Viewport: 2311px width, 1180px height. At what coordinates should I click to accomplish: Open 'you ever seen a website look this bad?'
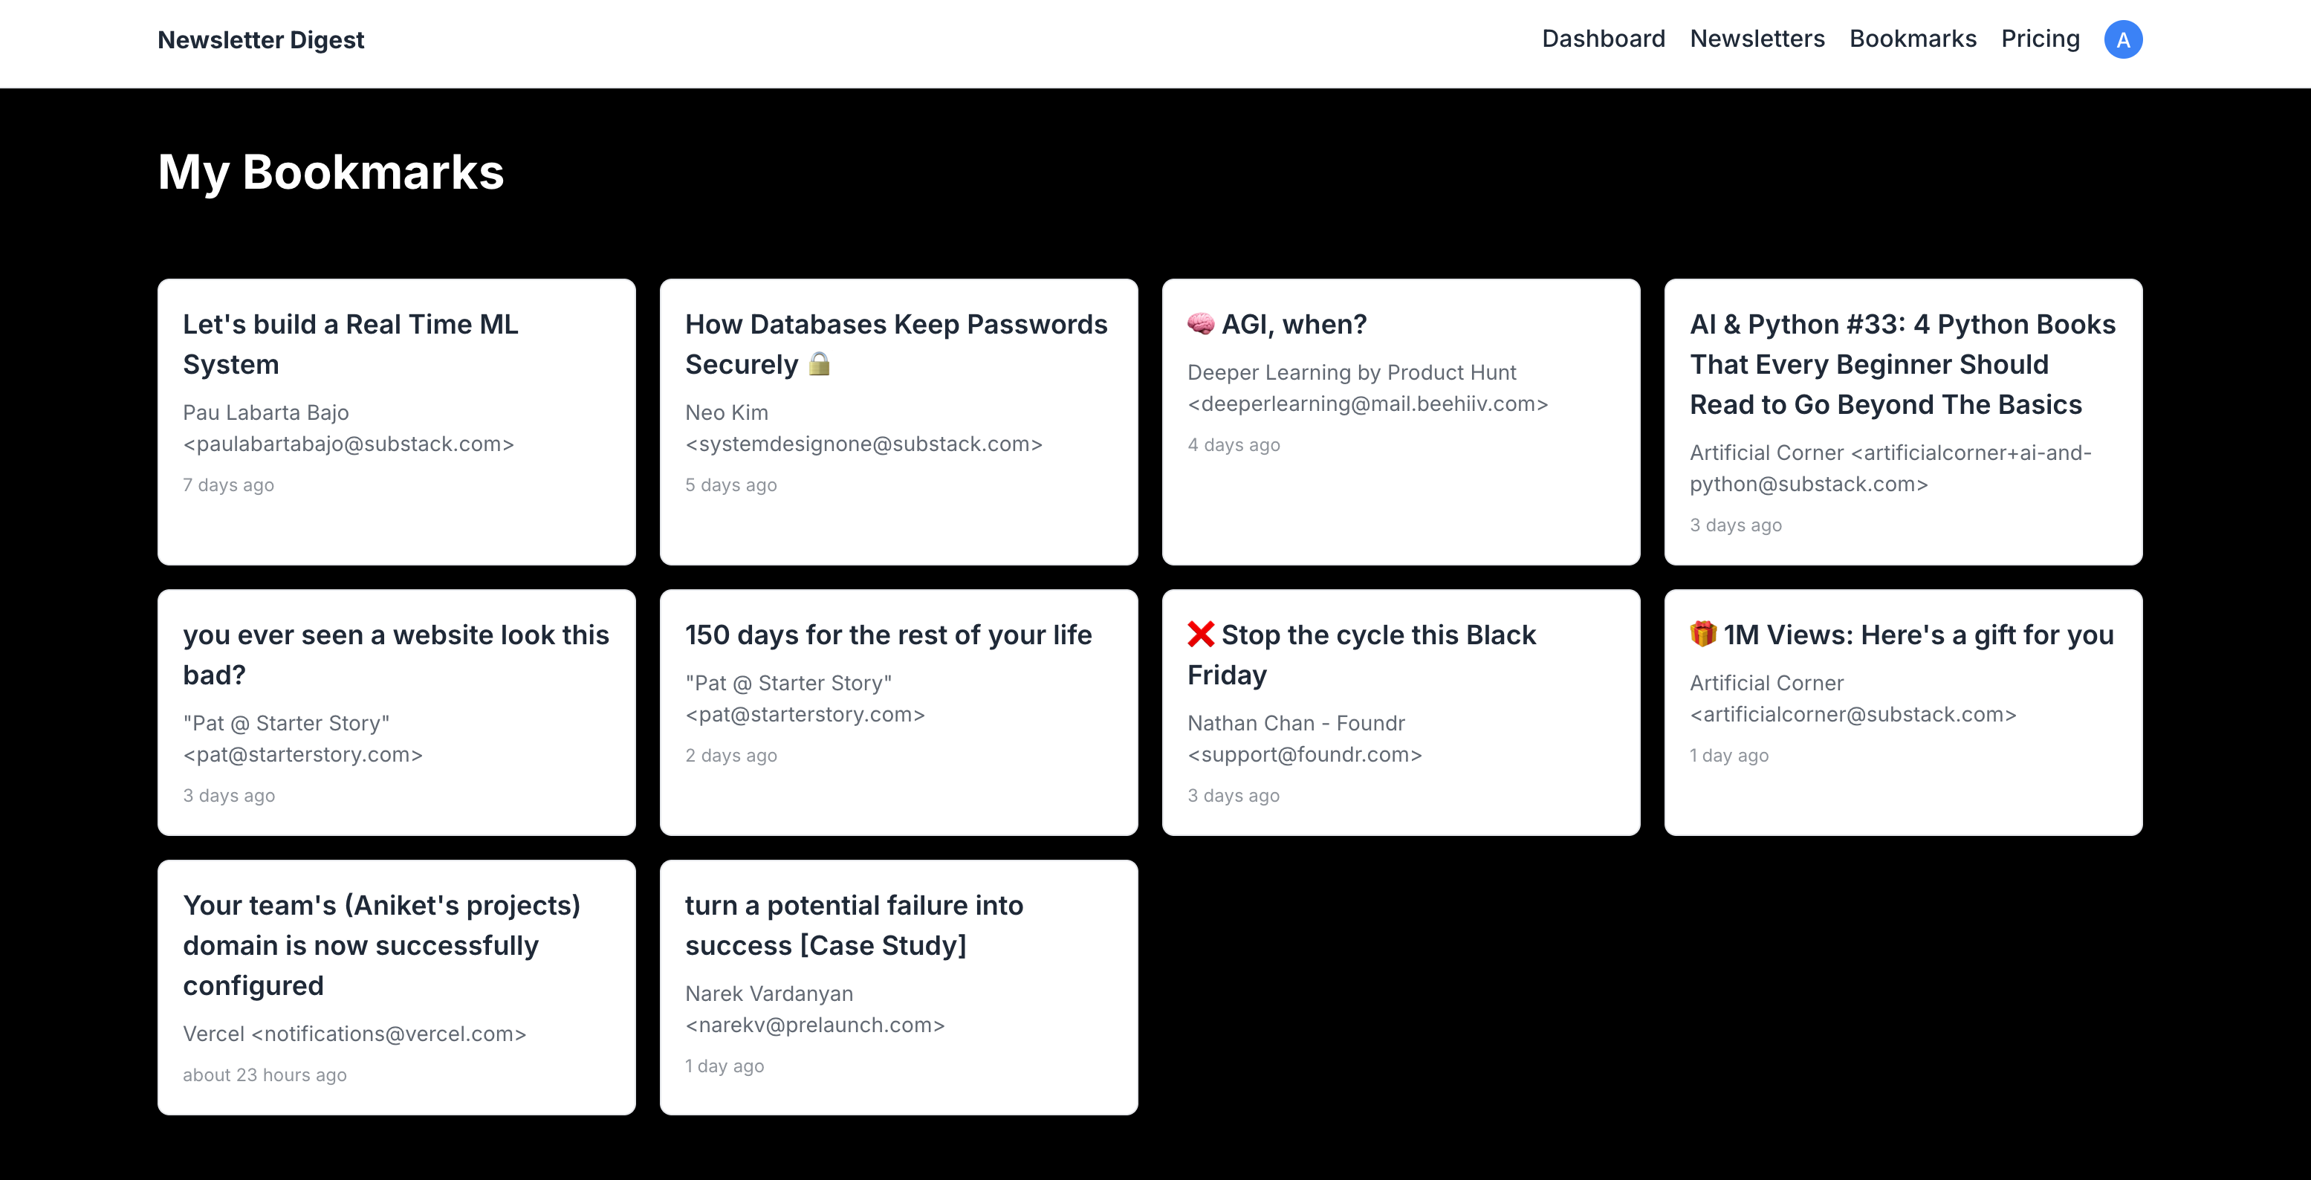pos(397,713)
